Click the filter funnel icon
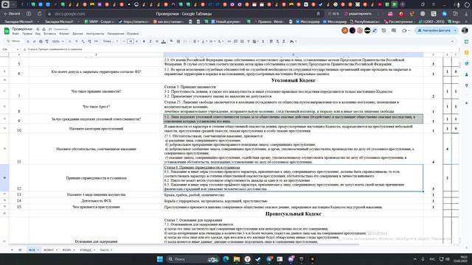 click(249, 41)
